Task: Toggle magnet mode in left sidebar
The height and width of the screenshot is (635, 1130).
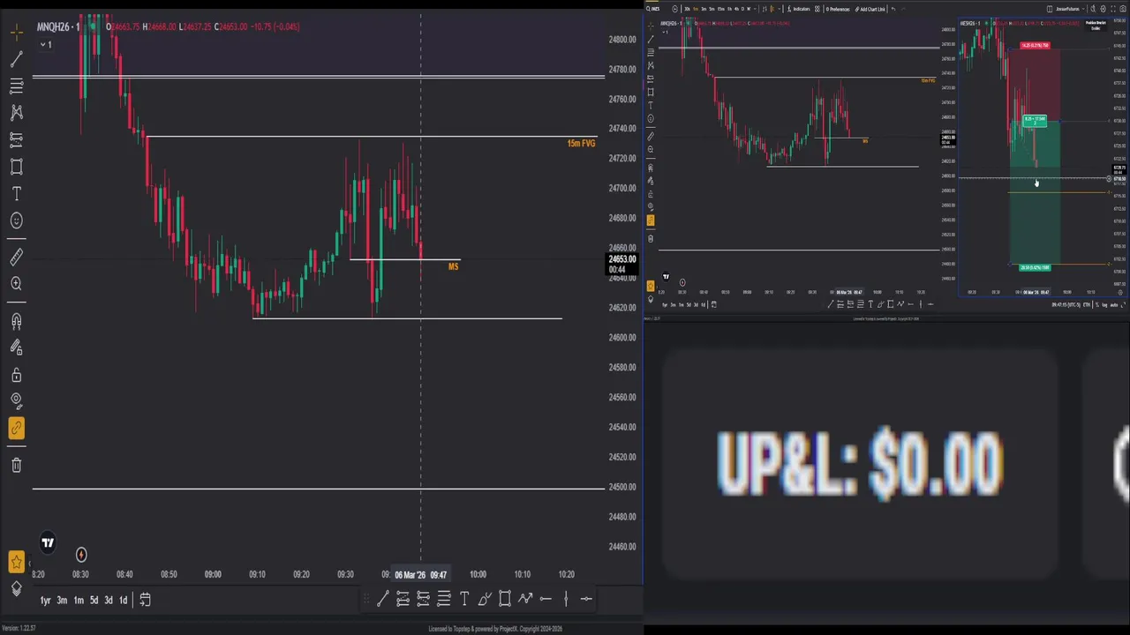Action: [x=17, y=321]
